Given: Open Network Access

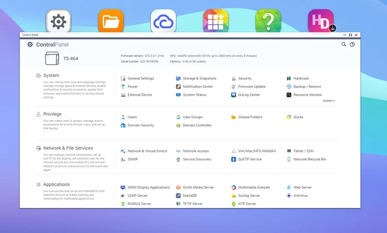Looking at the screenshot, I should coord(192,151).
